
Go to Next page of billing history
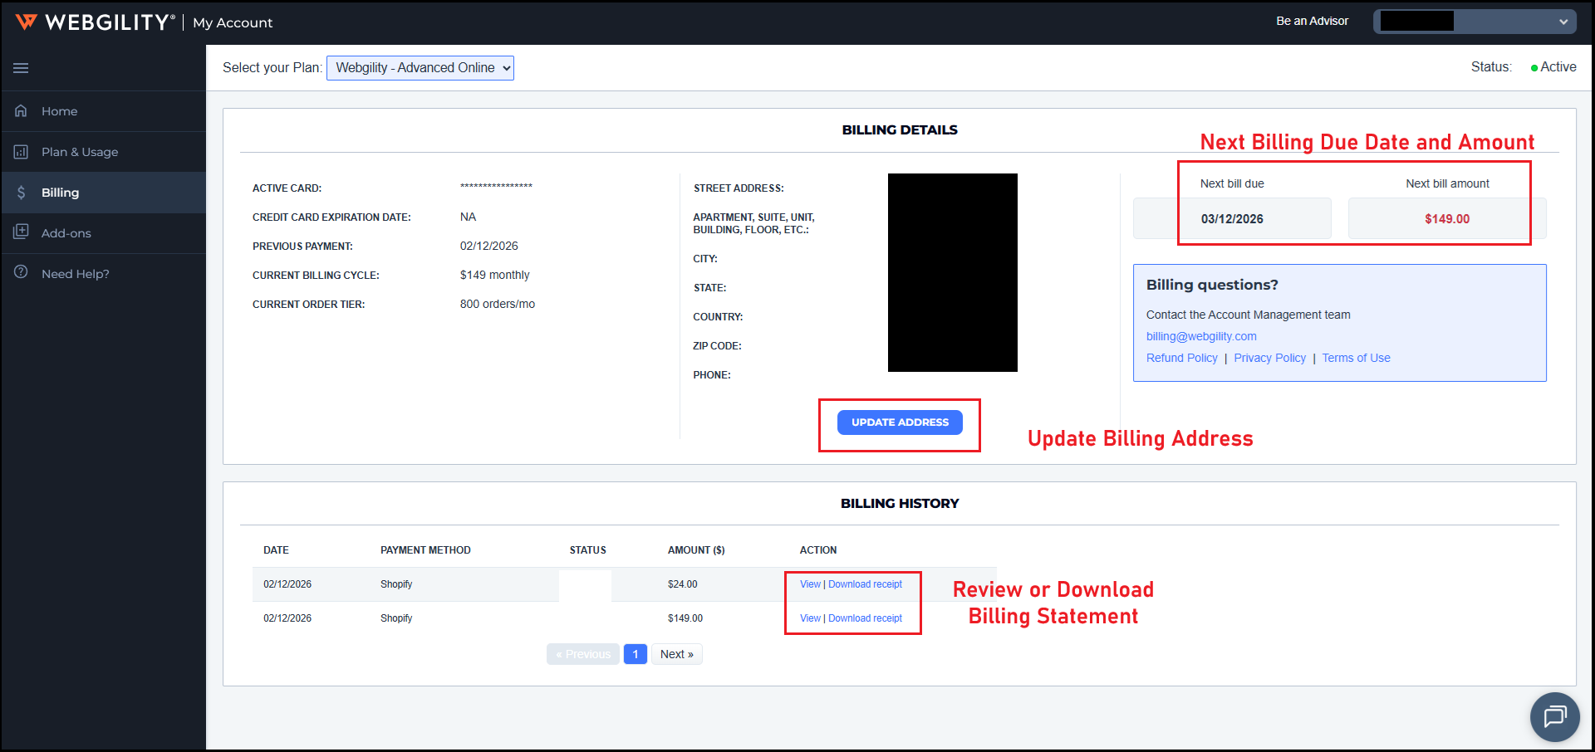coord(676,654)
